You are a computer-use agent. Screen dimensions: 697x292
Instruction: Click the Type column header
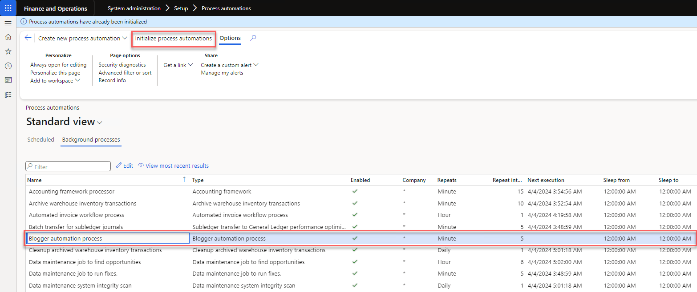198,180
